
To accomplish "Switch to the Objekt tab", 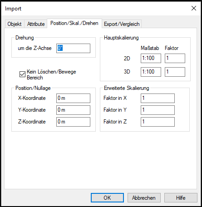I will [15, 24].
